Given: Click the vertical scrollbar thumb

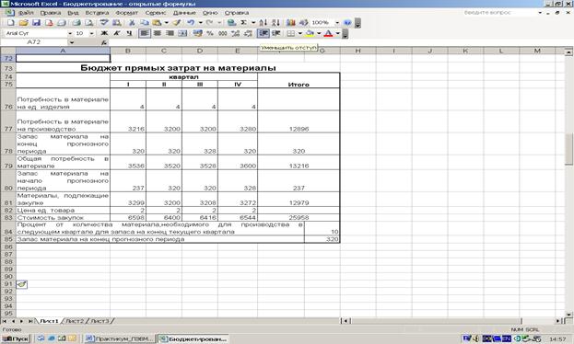Looking at the screenshot, I should pyautogui.click(x=568, y=149).
